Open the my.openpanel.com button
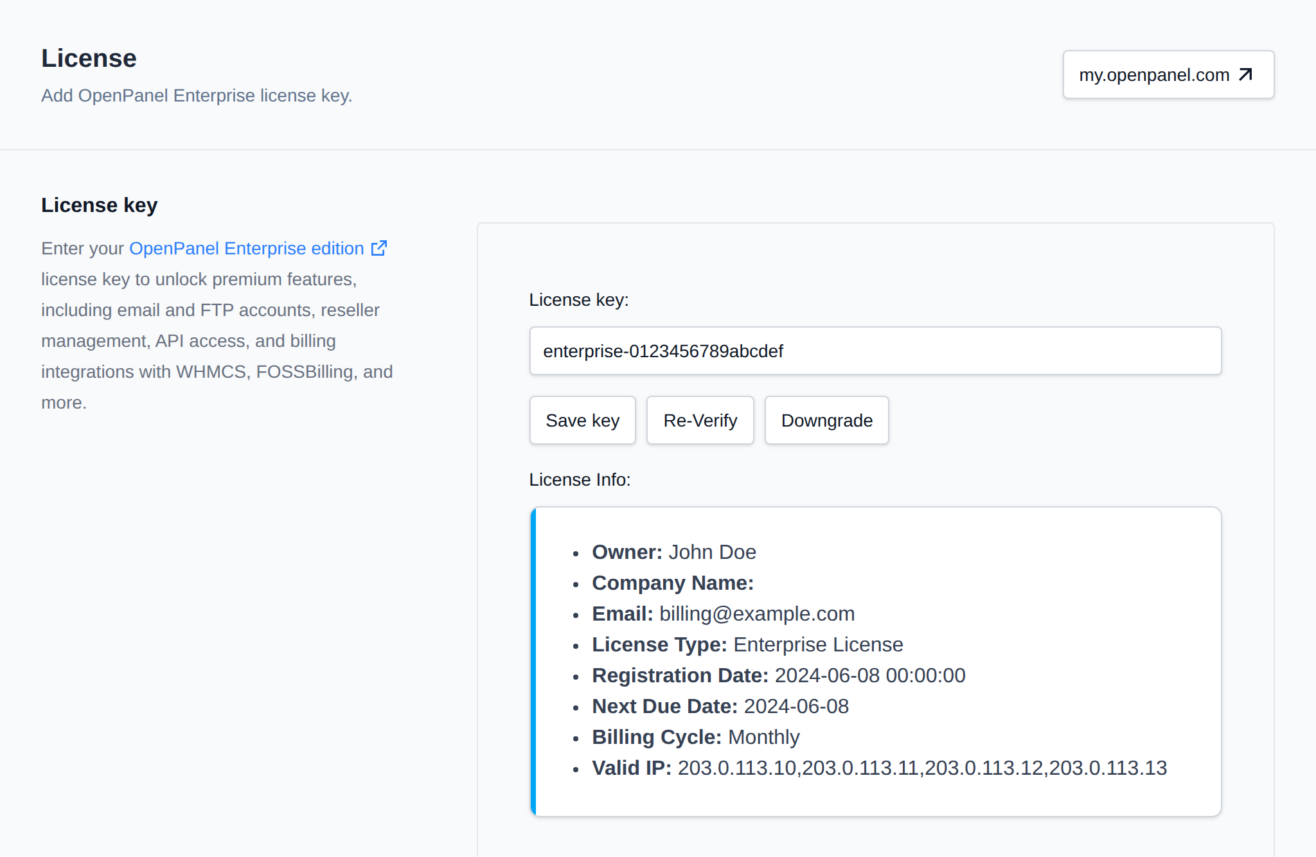The width and height of the screenshot is (1316, 857). [1168, 75]
